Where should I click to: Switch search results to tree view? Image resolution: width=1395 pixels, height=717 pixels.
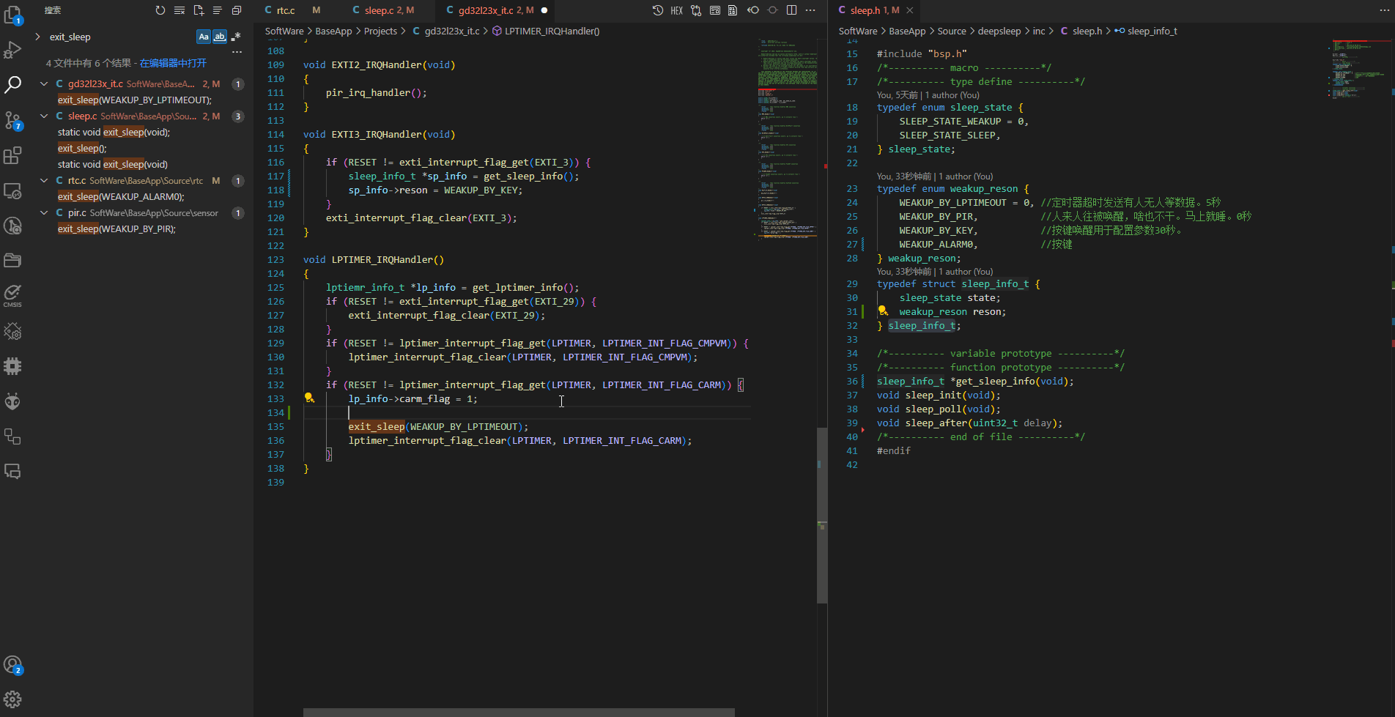point(218,10)
